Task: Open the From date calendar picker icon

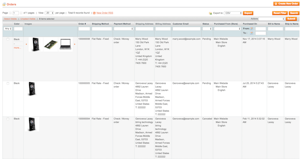Action: [252, 29]
